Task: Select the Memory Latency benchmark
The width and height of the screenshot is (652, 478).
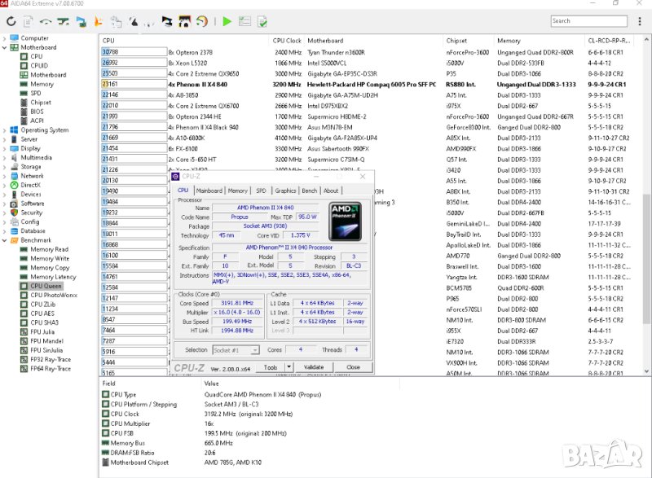Action: pos(53,277)
